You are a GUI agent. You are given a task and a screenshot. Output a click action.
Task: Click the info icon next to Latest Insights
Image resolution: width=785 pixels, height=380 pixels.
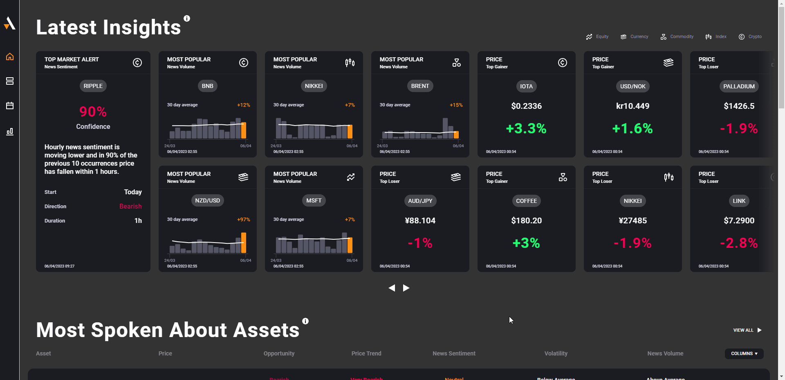click(187, 18)
